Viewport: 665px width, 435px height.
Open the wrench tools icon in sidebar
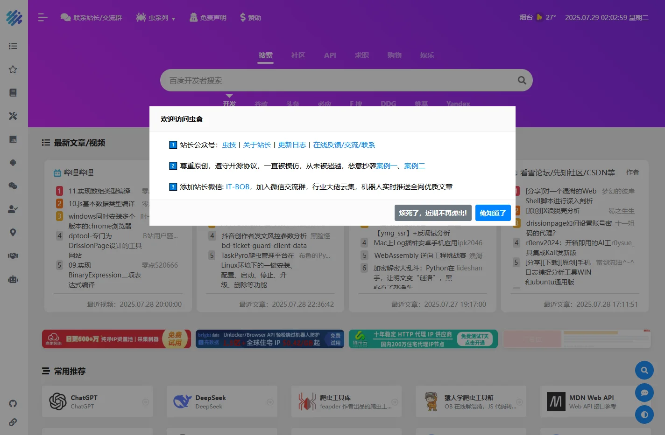[x=13, y=116]
